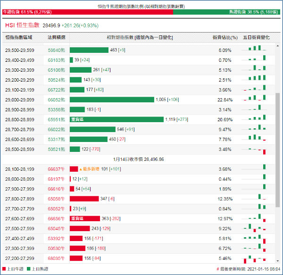Click the 五日街貨變化 column header
Image resolution: width=283 pixels, height=275 pixels.
[x=256, y=37]
